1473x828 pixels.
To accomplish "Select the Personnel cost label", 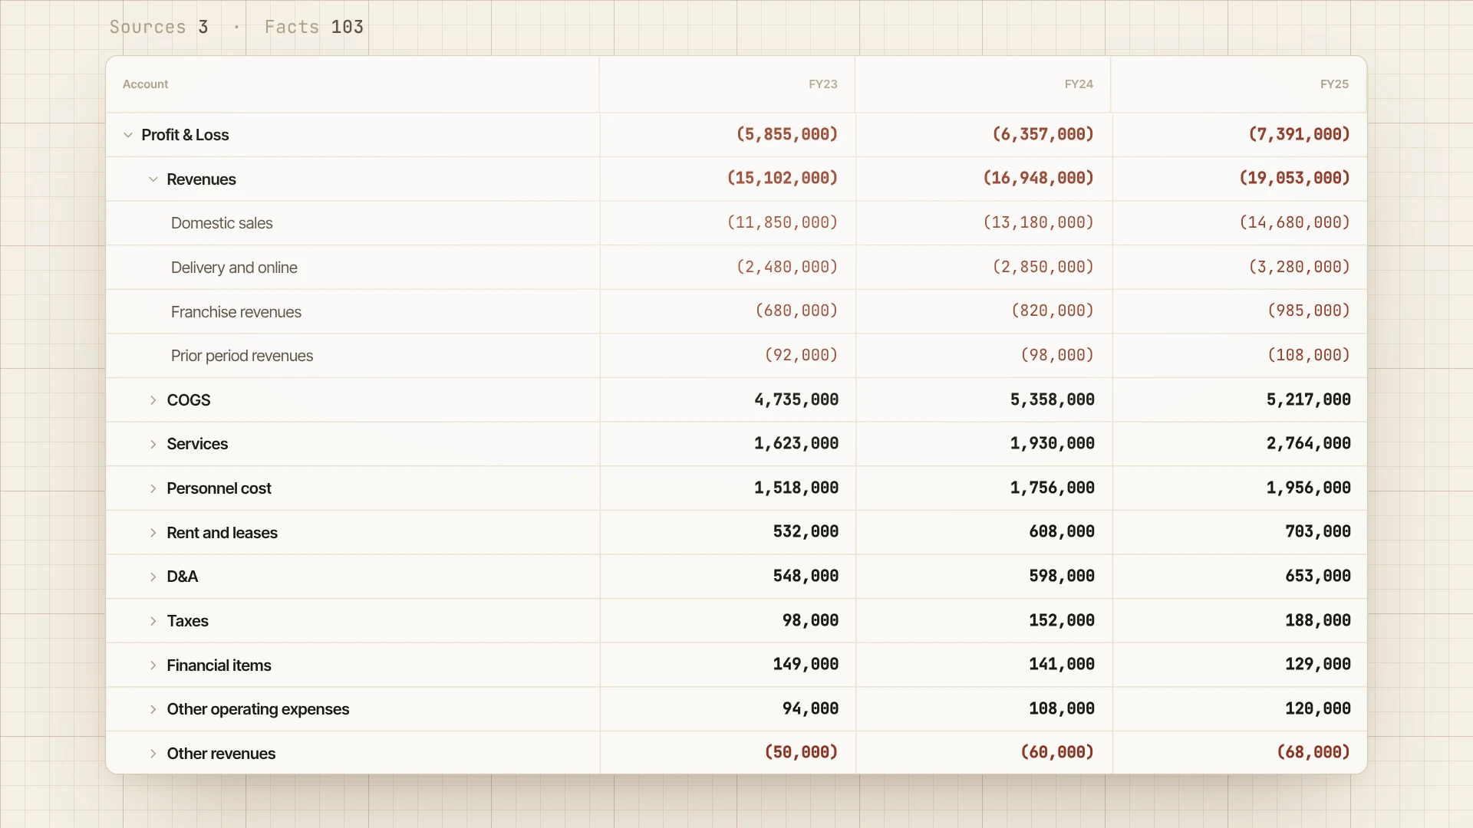I will [219, 488].
